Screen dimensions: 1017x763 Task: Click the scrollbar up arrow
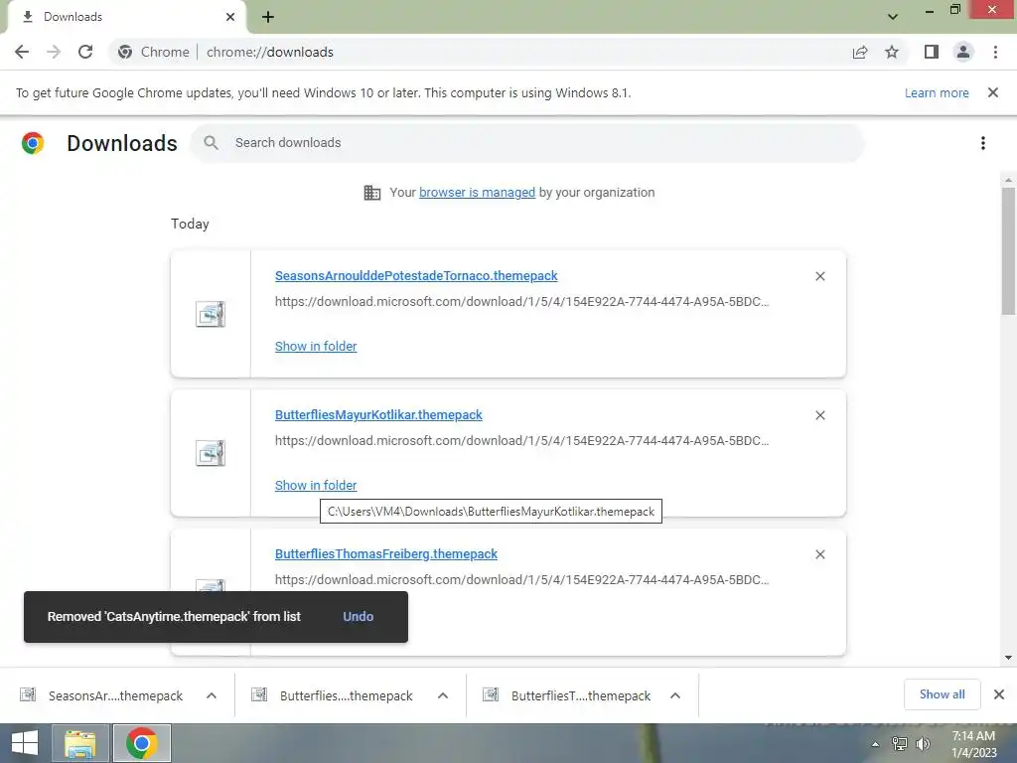(x=1008, y=180)
